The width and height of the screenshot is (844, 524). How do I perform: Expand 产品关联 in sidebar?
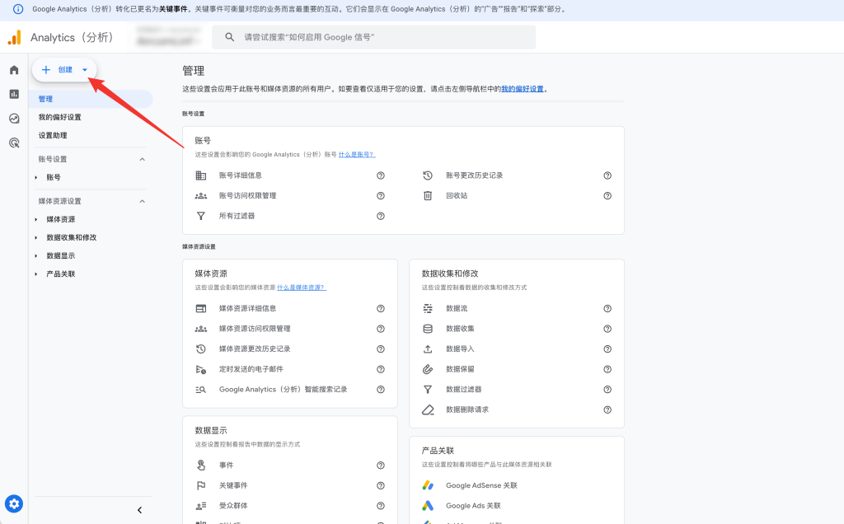point(36,274)
